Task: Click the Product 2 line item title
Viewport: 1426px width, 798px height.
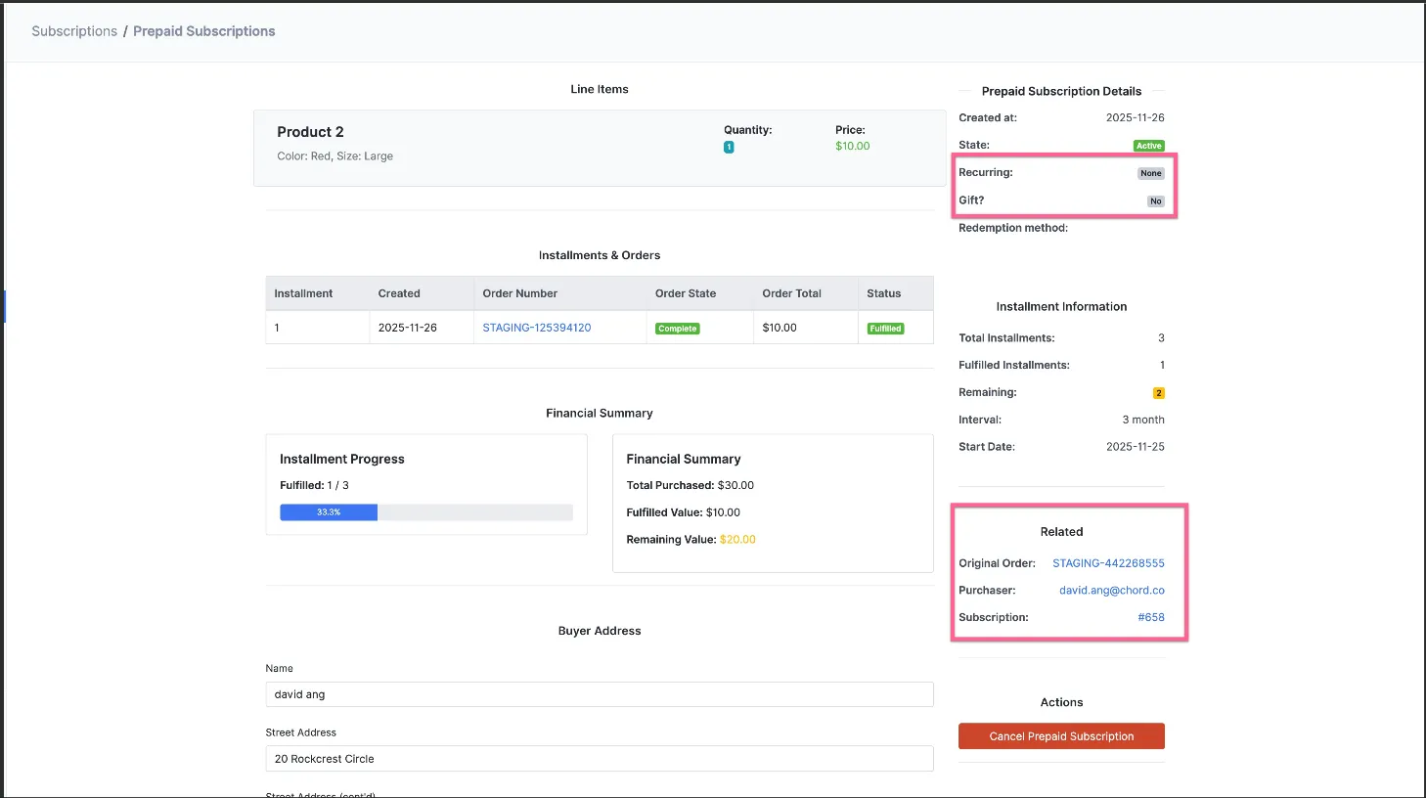Action: tap(310, 132)
